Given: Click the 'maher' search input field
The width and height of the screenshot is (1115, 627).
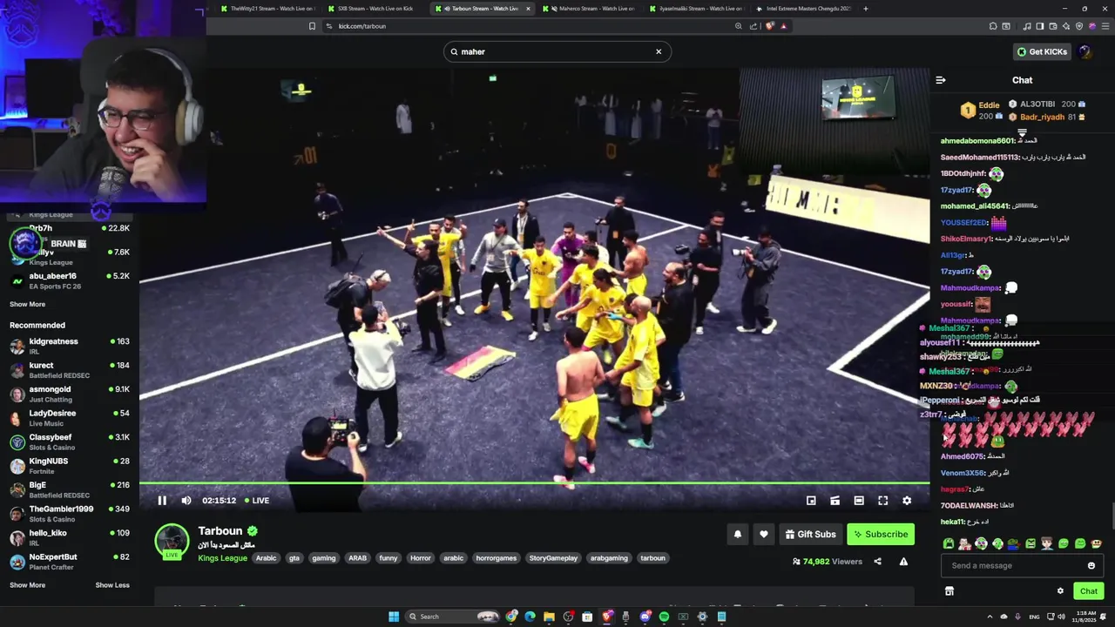Looking at the screenshot, I should pos(557,51).
